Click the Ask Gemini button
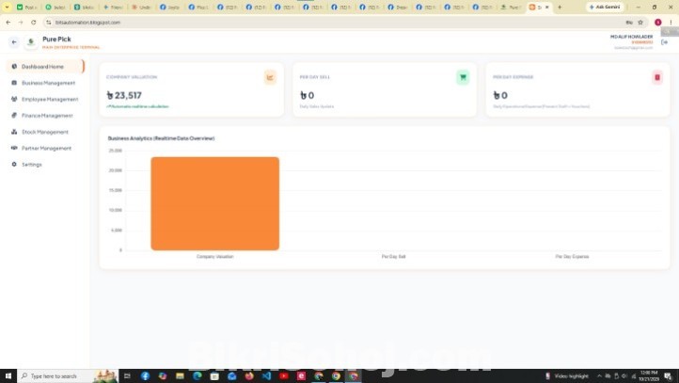 pyautogui.click(x=605, y=7)
